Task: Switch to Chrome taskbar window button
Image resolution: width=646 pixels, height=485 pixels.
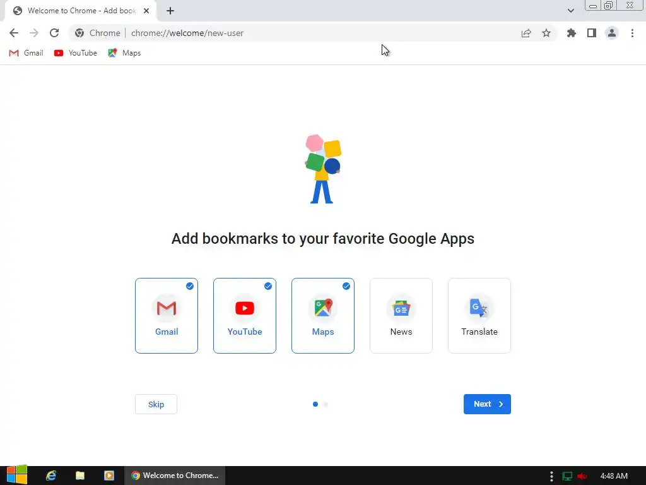Action: (x=175, y=476)
